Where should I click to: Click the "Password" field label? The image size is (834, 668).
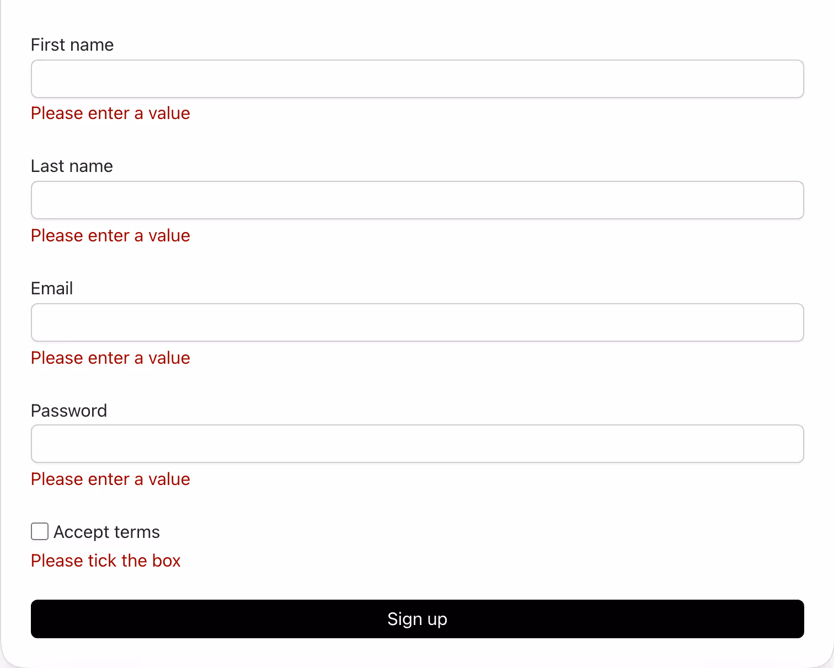point(69,411)
